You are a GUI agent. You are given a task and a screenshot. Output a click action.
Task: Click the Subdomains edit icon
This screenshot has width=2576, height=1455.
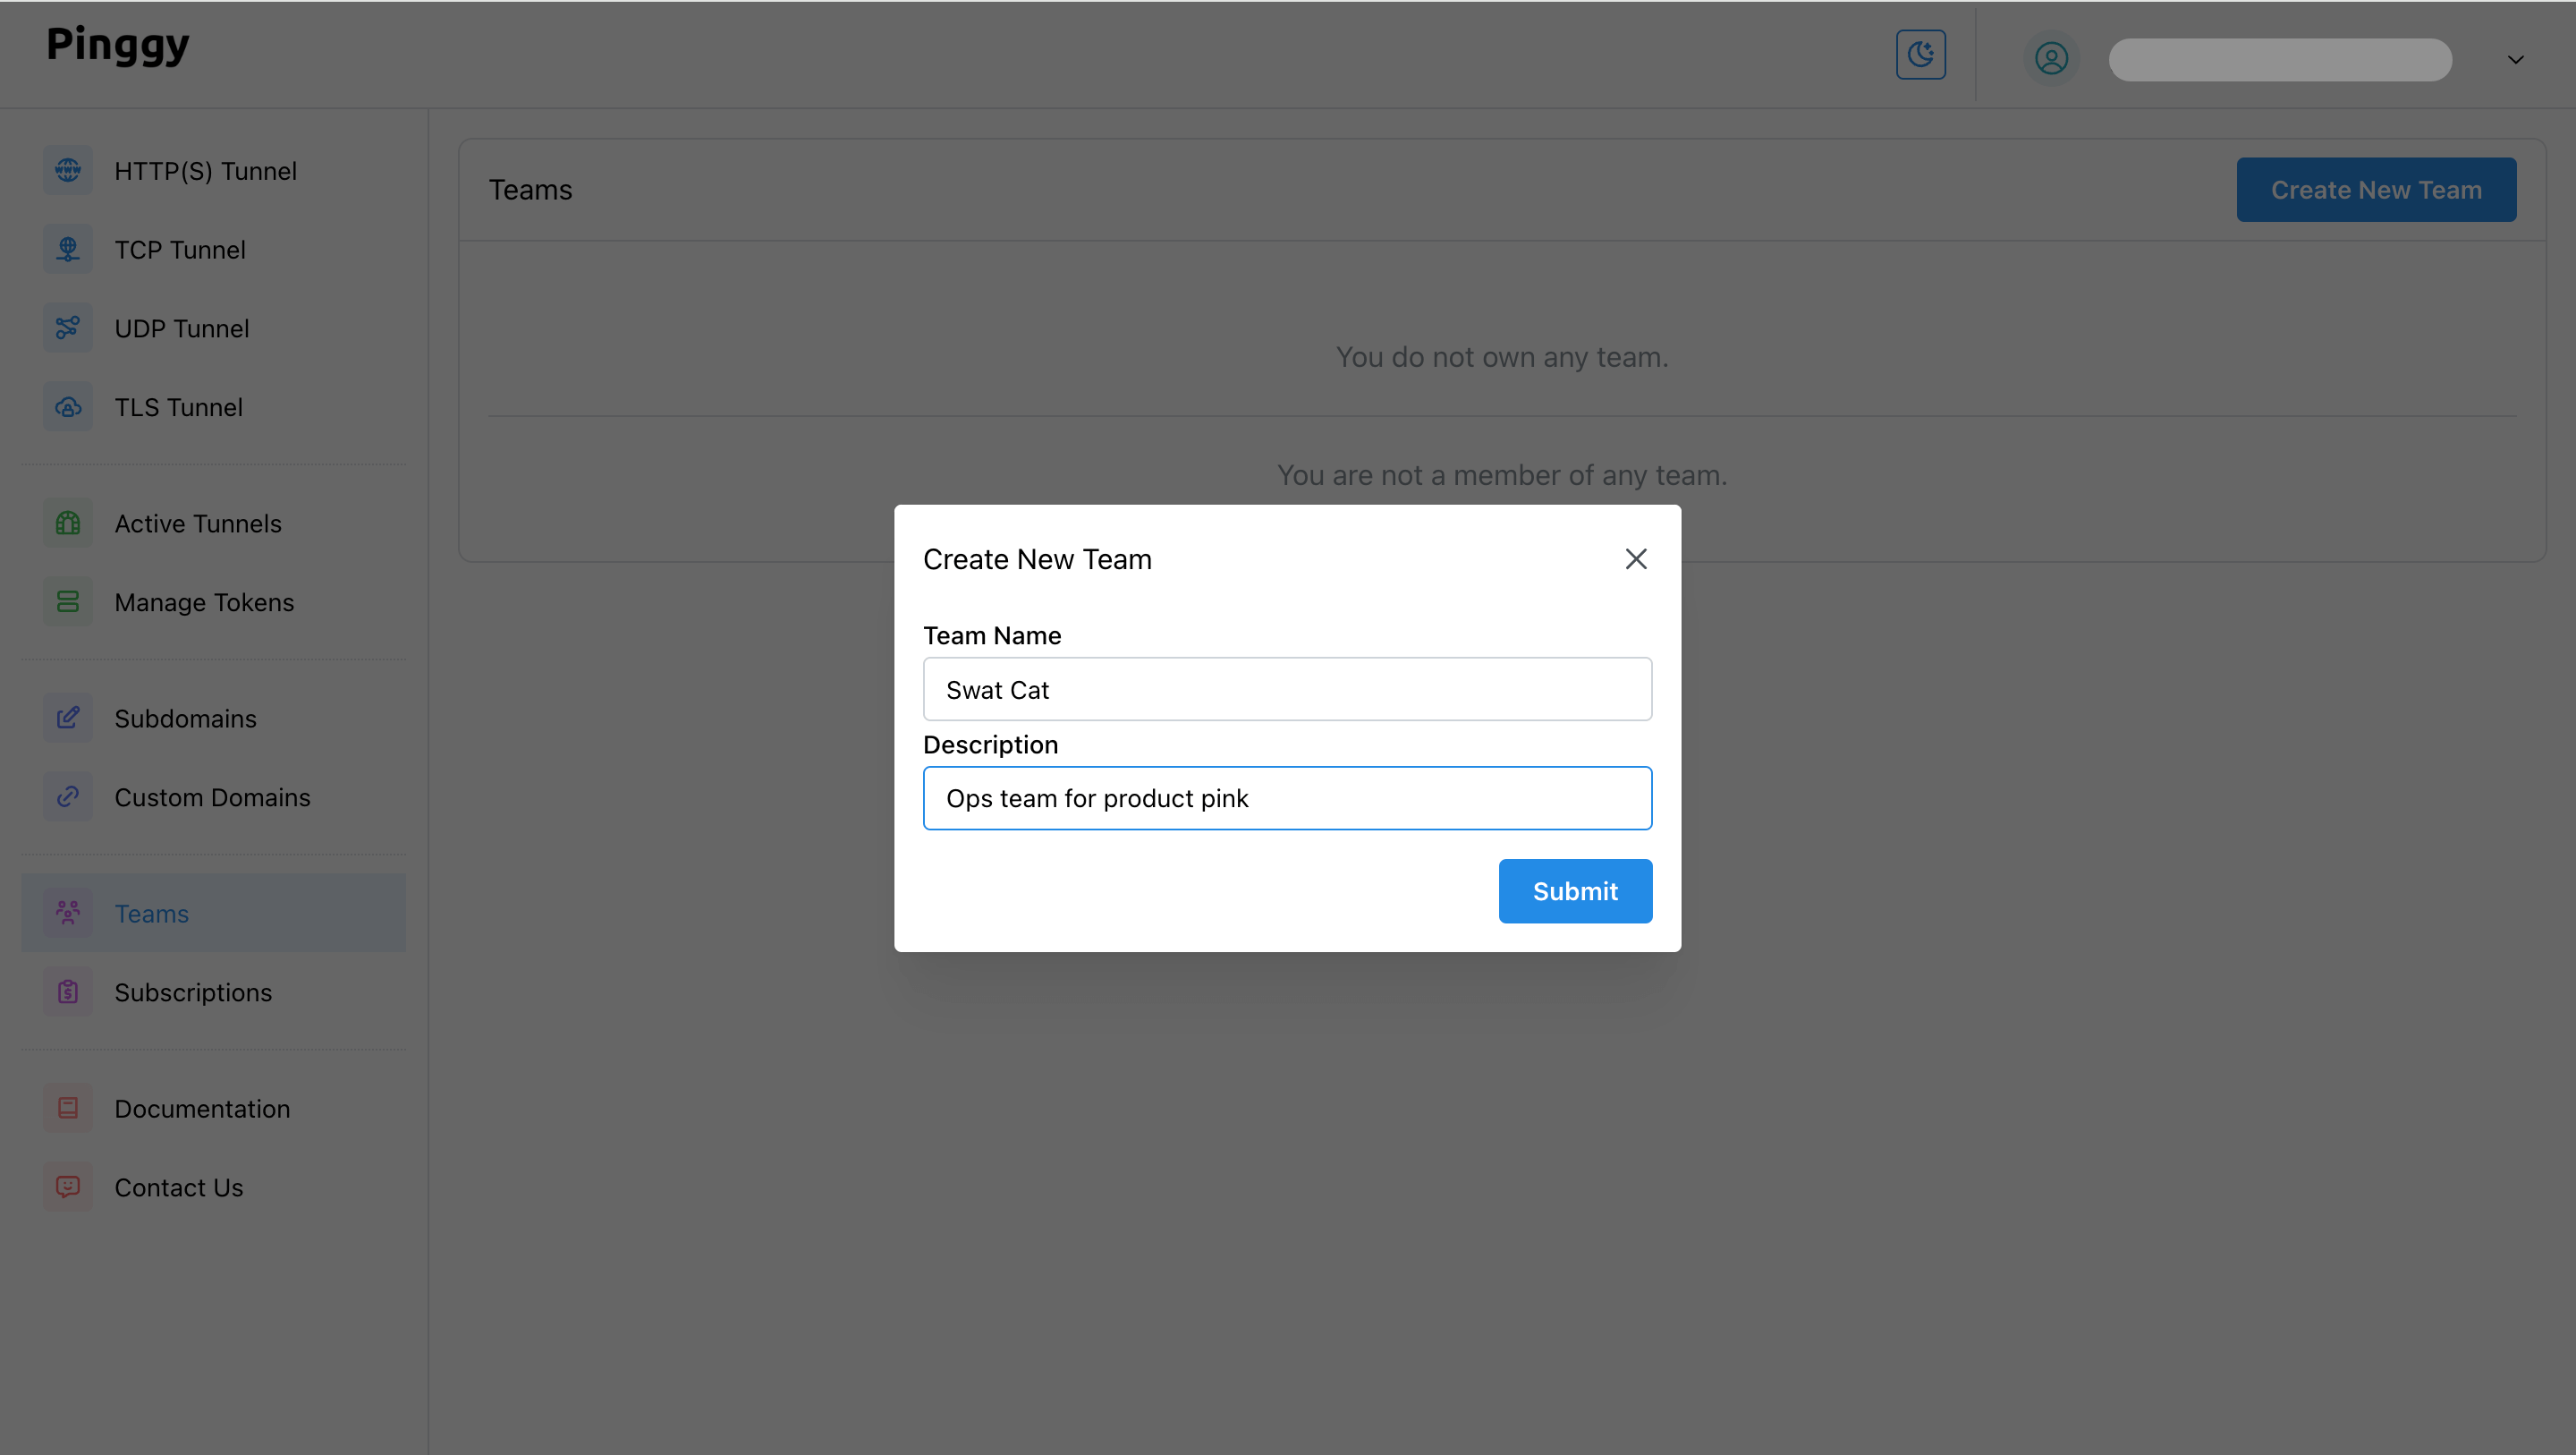pyautogui.click(x=68, y=719)
